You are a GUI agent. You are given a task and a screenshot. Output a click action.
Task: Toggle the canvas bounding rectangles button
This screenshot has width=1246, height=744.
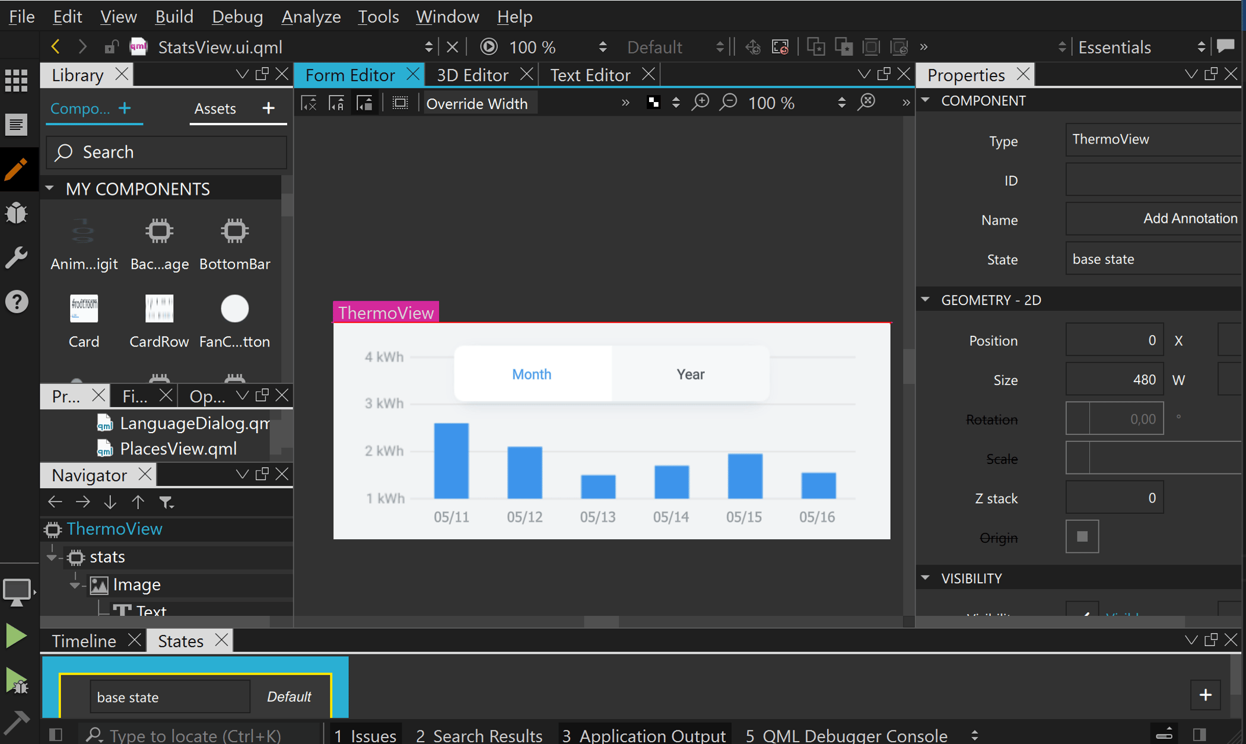coord(400,102)
